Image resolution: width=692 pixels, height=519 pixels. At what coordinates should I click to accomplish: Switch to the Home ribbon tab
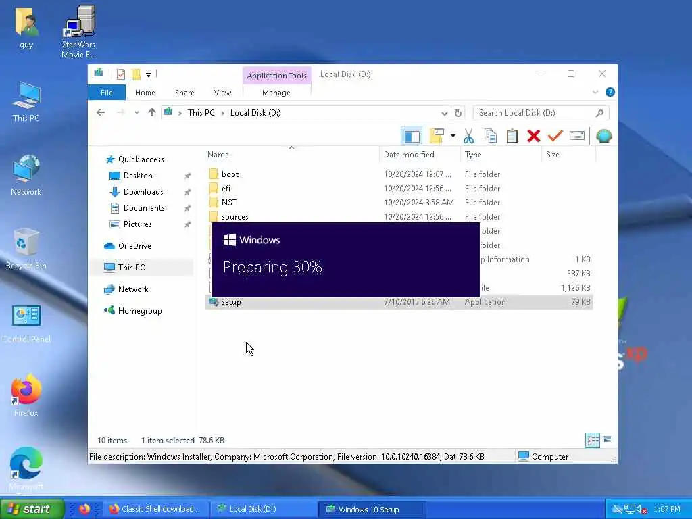pyautogui.click(x=145, y=93)
